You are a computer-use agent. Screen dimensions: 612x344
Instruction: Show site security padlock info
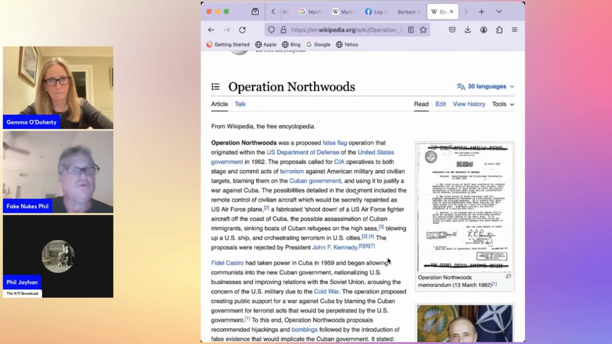pyautogui.click(x=284, y=30)
